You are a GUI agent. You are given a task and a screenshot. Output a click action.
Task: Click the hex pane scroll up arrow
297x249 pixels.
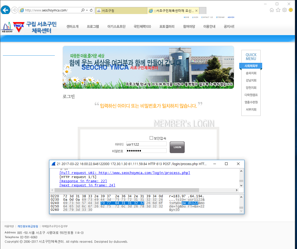[241, 197]
